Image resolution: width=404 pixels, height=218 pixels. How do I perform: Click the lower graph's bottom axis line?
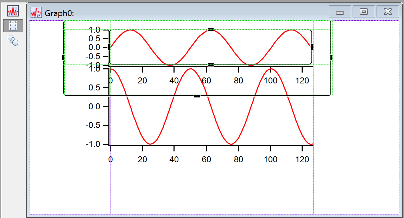tap(211, 145)
